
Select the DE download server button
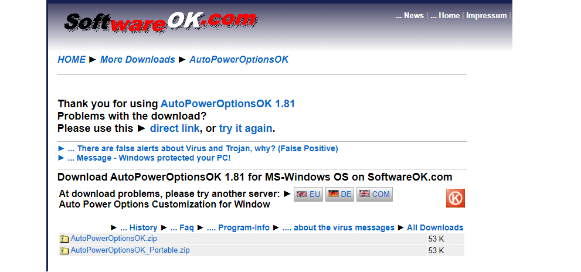click(340, 195)
